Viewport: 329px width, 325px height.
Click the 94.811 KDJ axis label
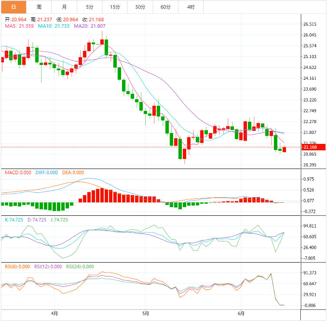tap(310, 226)
